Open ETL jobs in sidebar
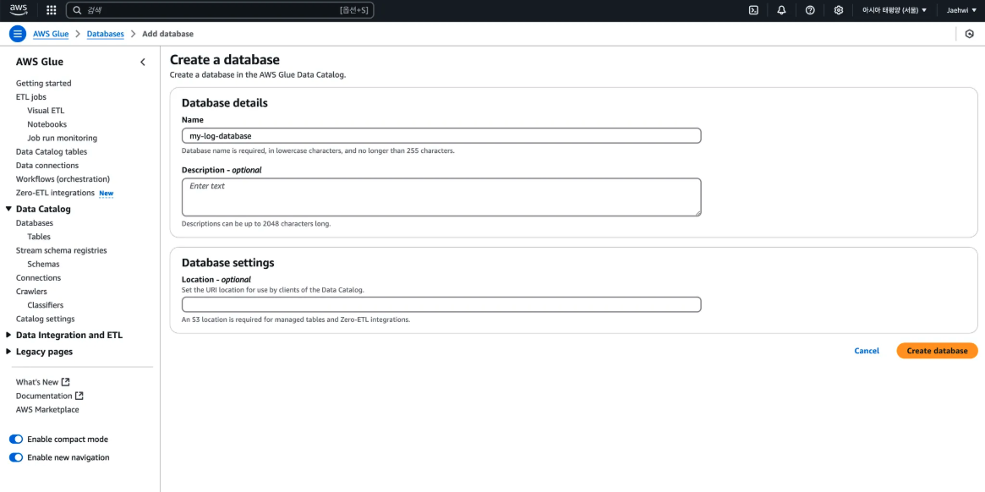The height and width of the screenshot is (492, 985). pyautogui.click(x=30, y=96)
